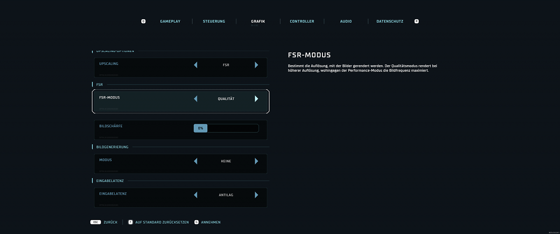Viewport: 560px width, 234px height.
Task: Click the FSR section header
Action: pos(99,84)
